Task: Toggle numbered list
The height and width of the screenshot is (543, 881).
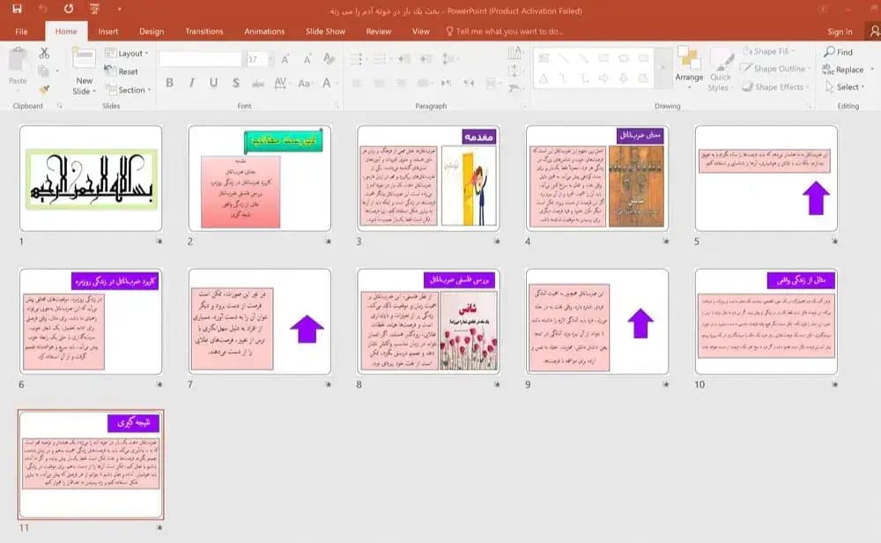Action: pyautogui.click(x=381, y=58)
